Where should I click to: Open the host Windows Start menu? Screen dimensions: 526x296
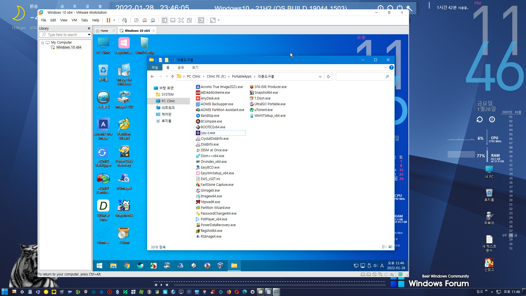pos(5,292)
